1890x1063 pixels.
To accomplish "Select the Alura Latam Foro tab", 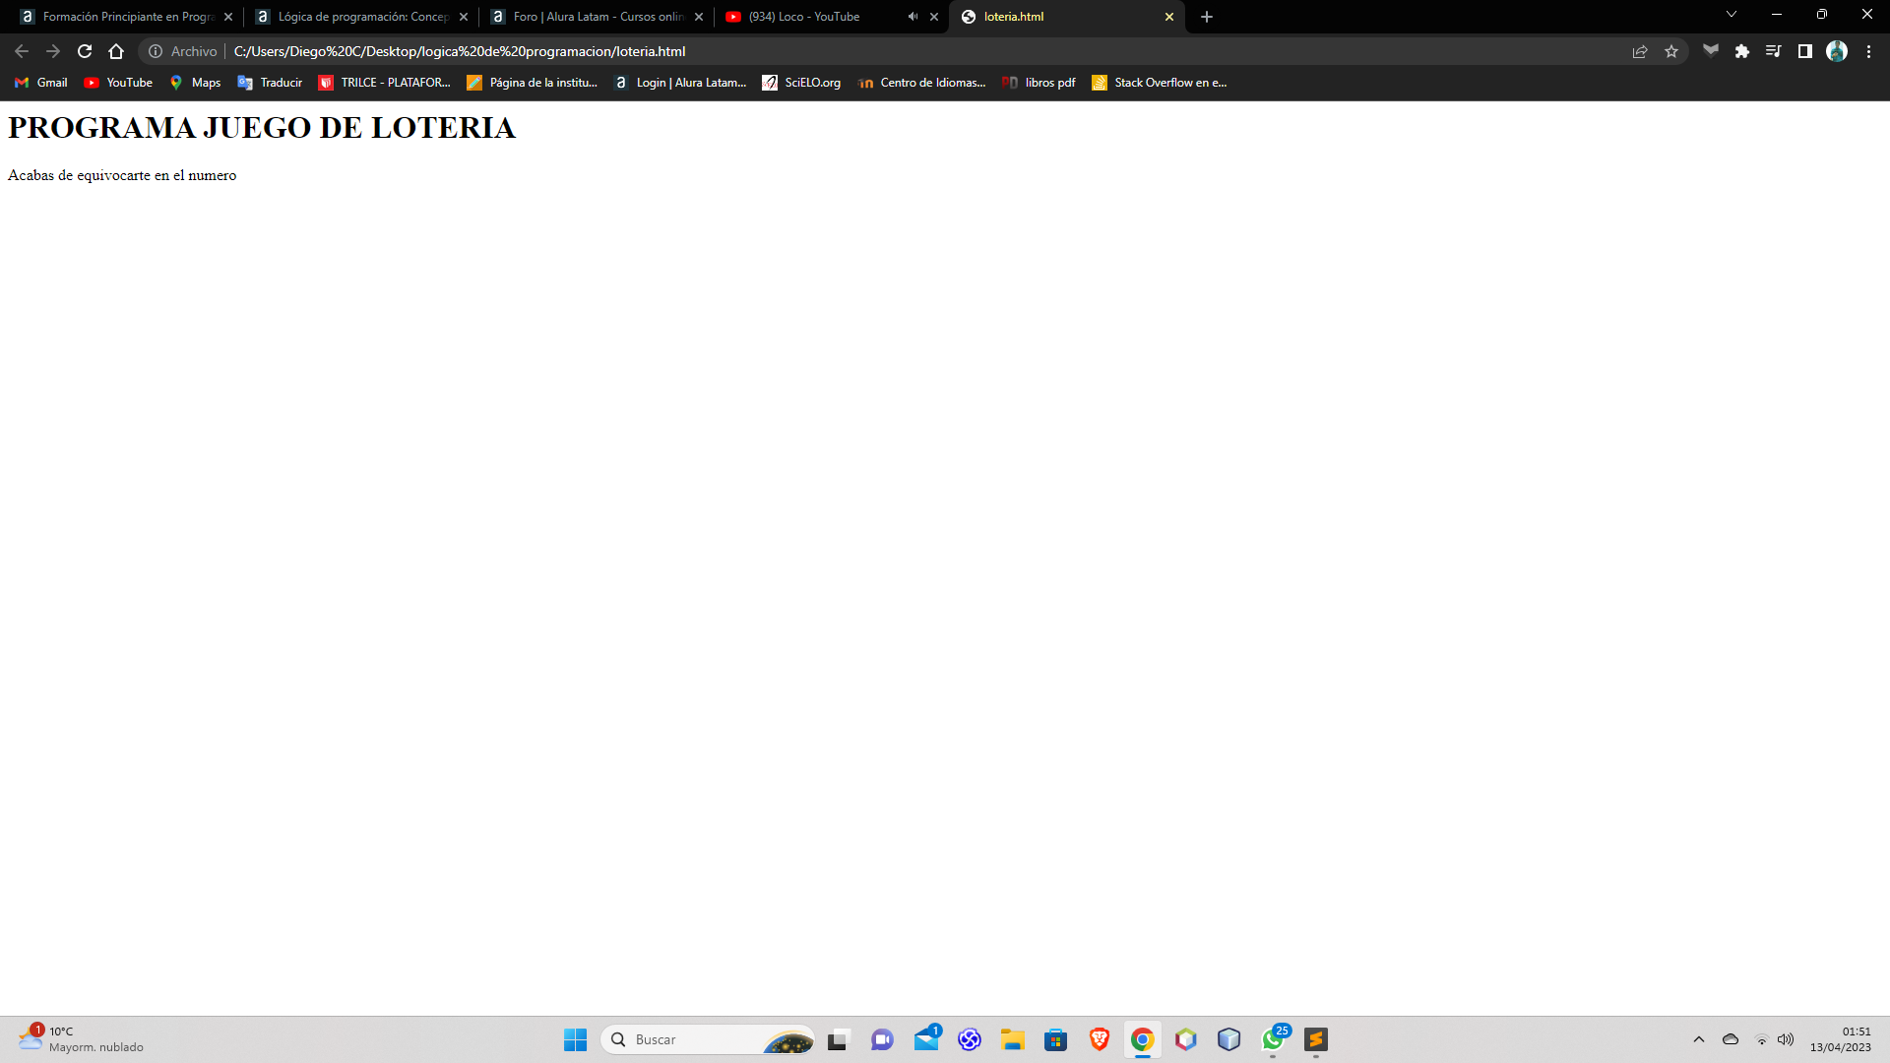I will point(598,16).
